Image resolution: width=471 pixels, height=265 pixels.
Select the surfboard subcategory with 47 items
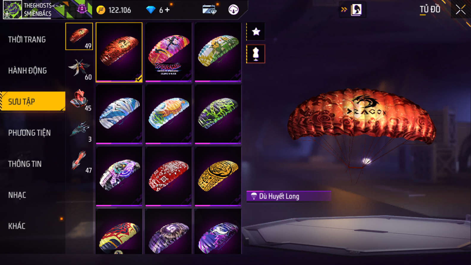coord(79,162)
